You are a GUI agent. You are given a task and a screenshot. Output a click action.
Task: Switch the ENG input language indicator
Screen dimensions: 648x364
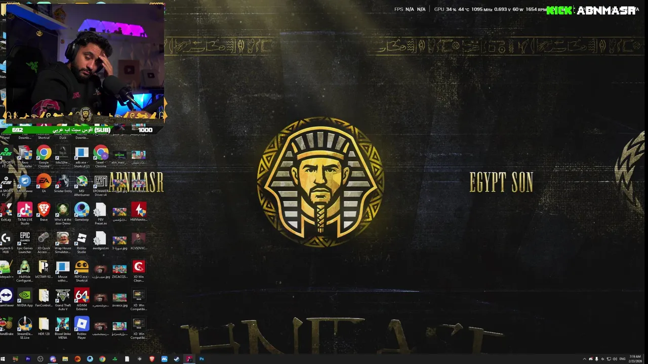(x=622, y=359)
